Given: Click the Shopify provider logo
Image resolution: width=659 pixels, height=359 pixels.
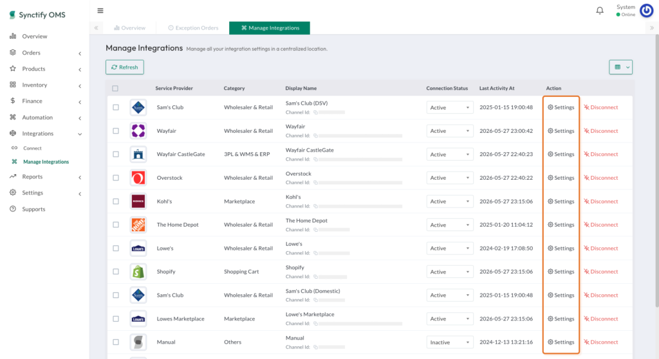Looking at the screenshot, I should click(138, 272).
